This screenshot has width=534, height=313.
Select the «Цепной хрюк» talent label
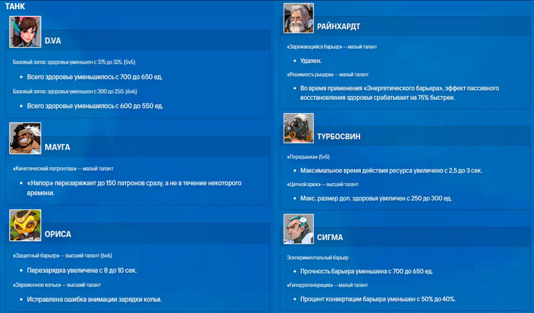tap(305, 184)
